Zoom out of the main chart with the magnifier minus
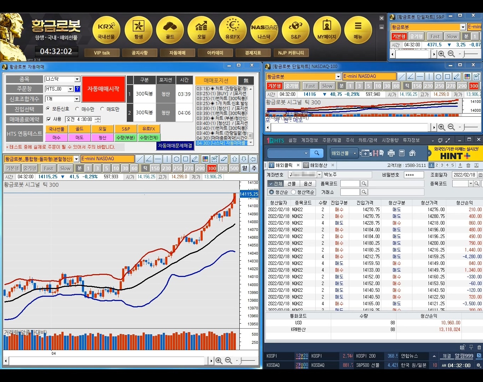The image size is (483, 382). [228, 360]
